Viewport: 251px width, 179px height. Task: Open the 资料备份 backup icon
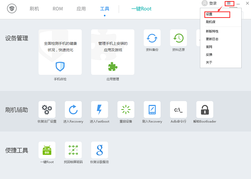[x=152, y=38]
